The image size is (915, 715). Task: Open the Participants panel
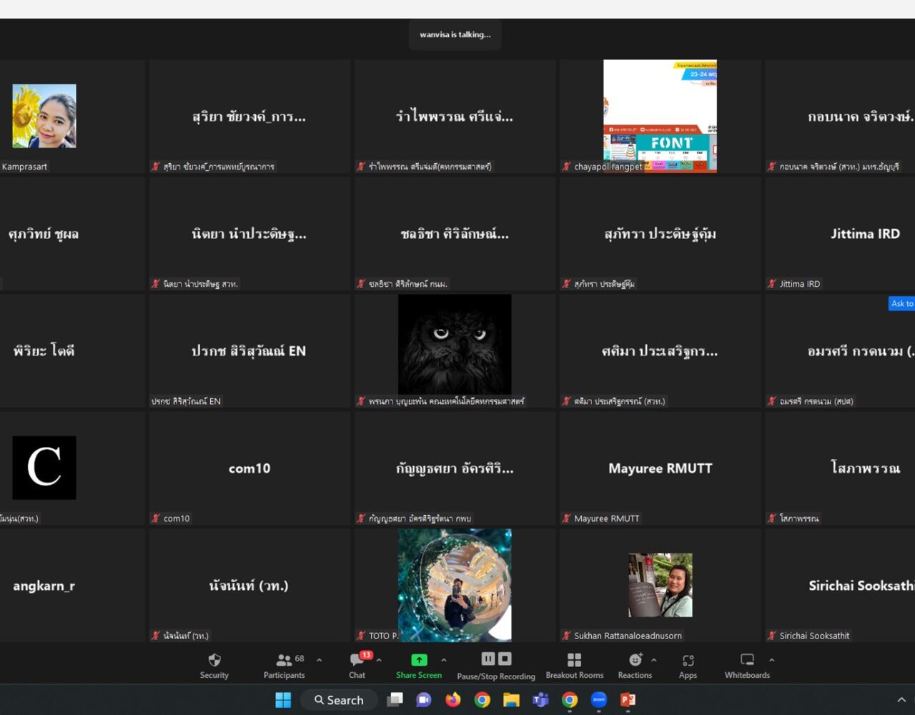click(x=284, y=666)
